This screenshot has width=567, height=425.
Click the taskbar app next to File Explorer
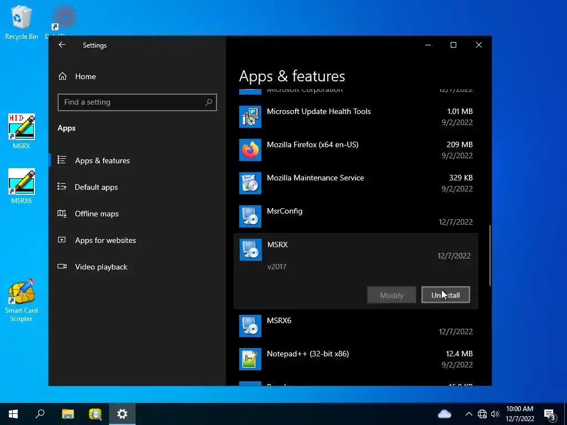click(x=95, y=414)
